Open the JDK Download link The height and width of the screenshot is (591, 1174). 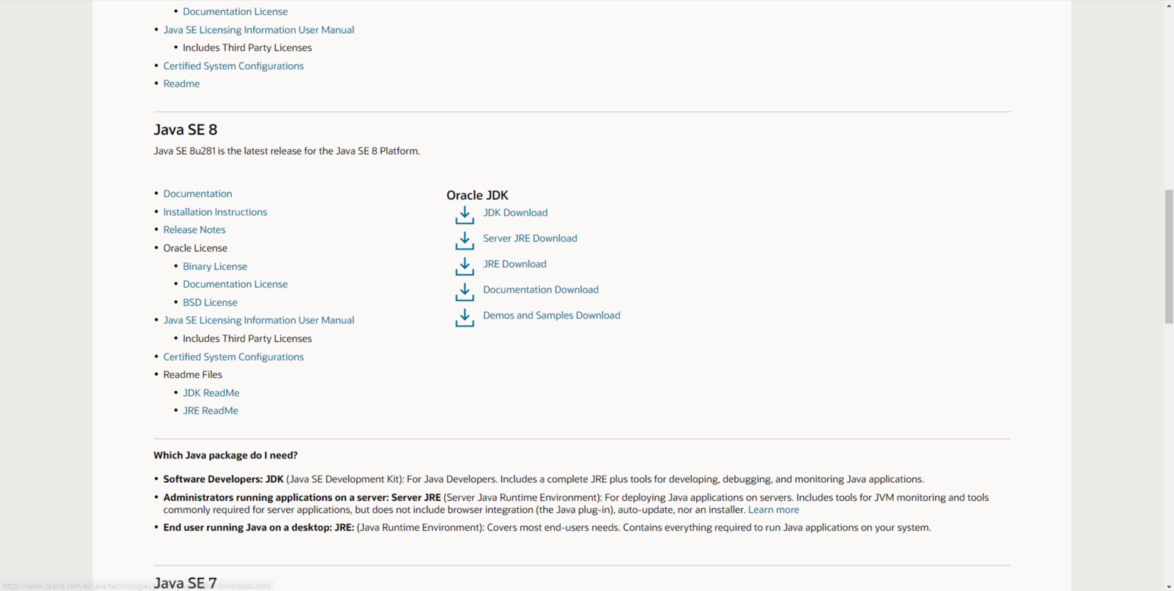[515, 213]
